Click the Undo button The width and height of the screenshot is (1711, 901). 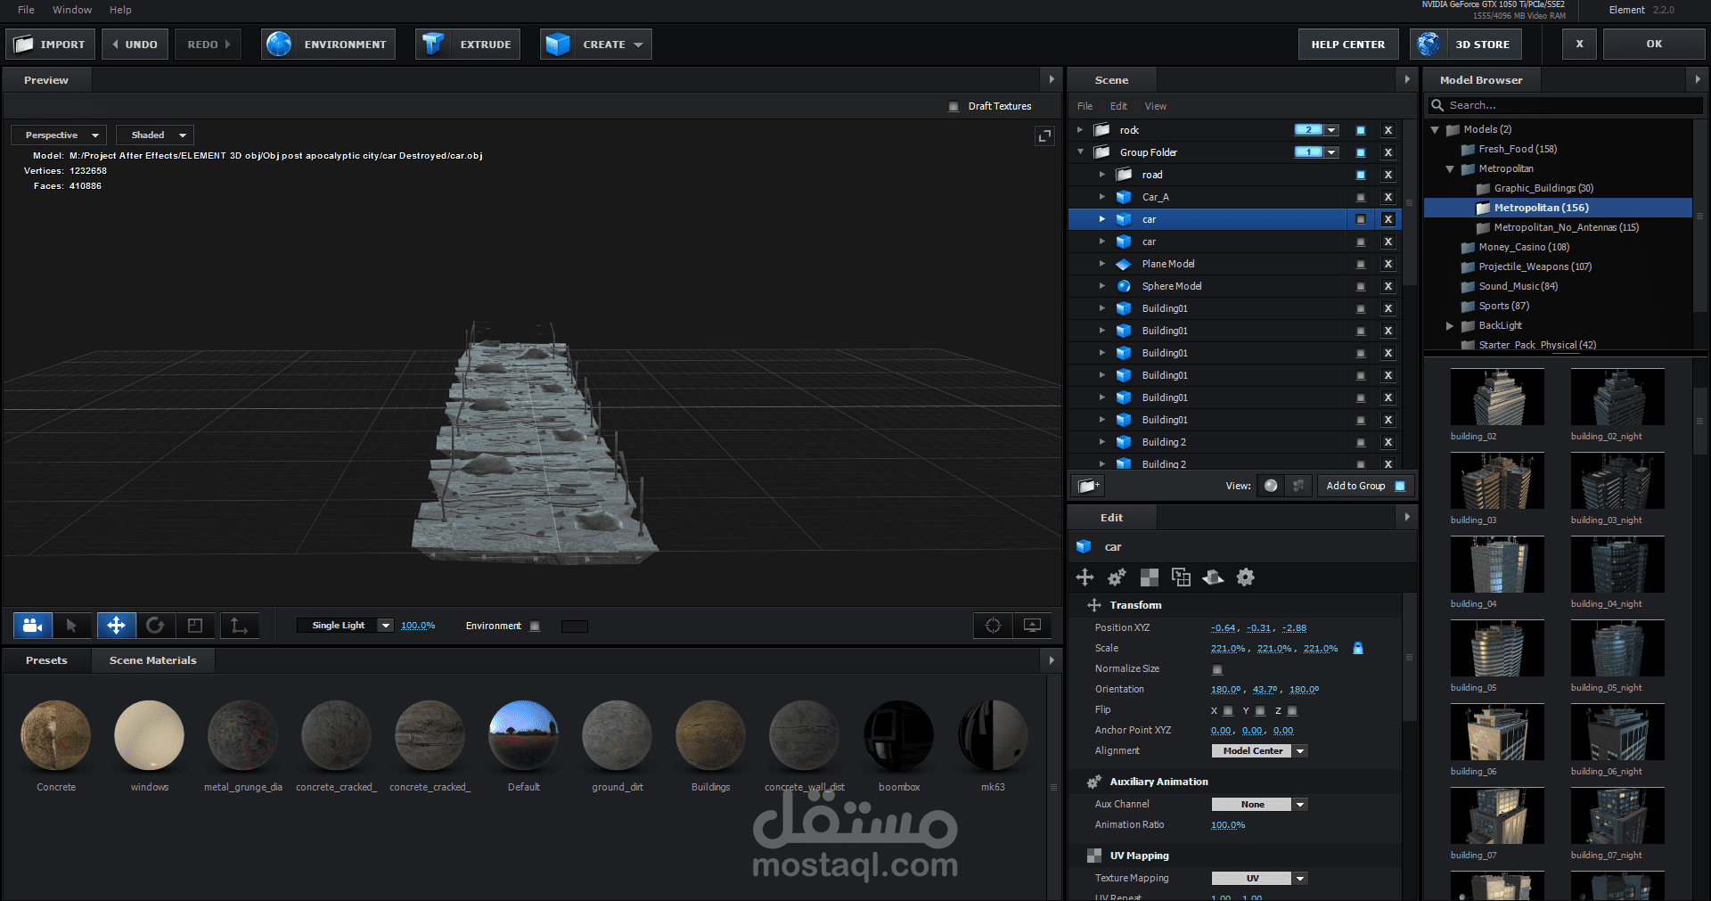[135, 45]
